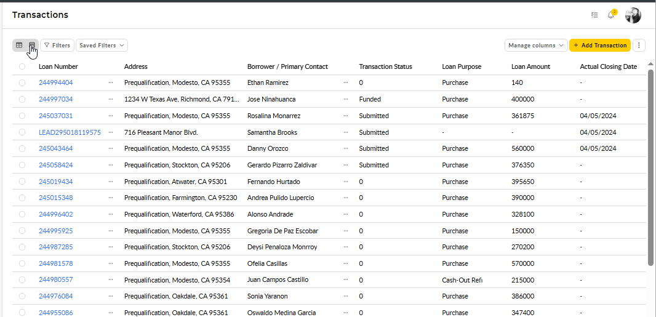Toggle the select-all rows checkbox

pos(22,66)
